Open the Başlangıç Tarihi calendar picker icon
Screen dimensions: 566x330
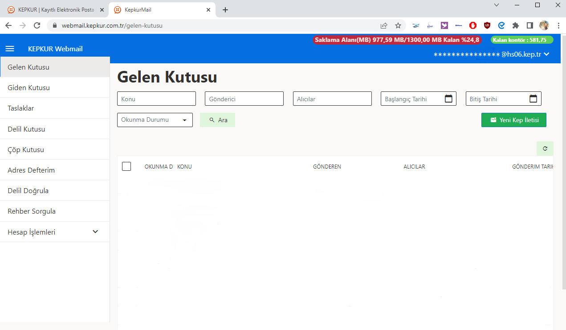448,99
